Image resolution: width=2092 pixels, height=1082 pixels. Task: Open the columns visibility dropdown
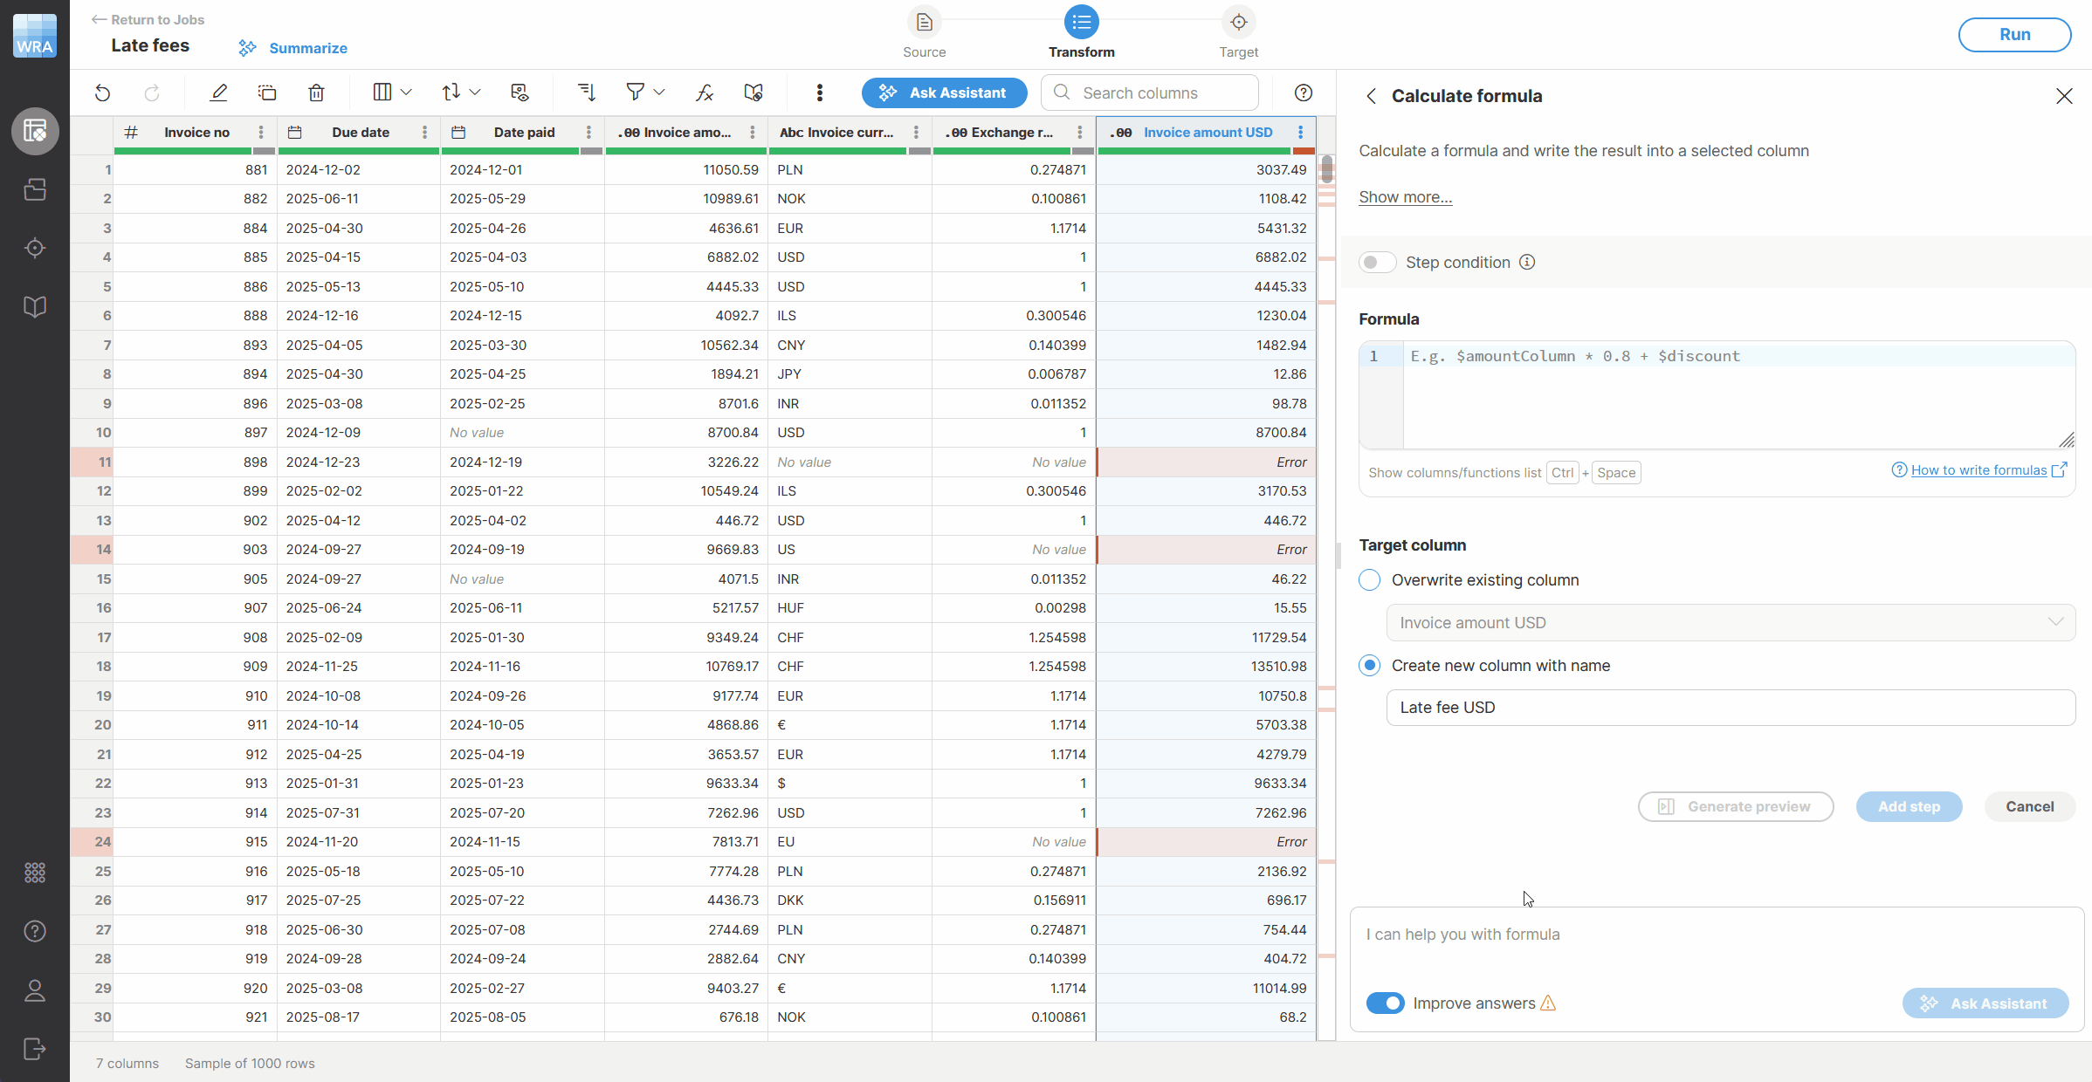tap(390, 92)
